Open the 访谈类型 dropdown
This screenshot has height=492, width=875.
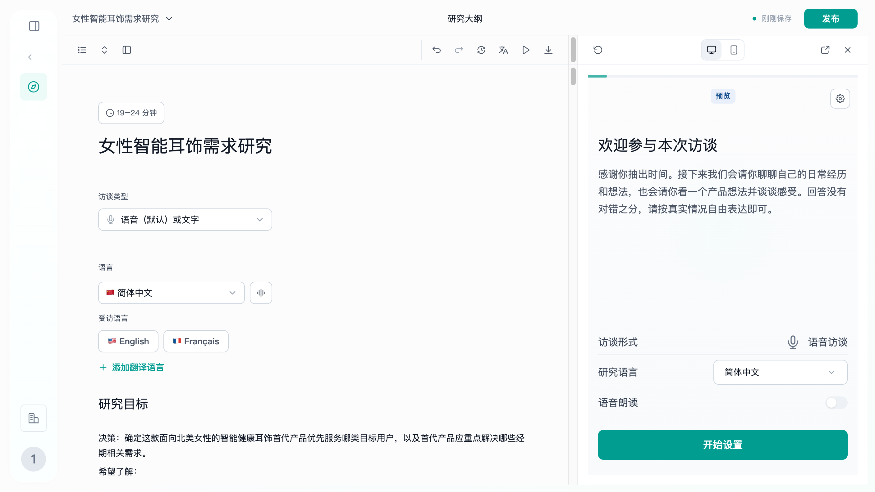point(185,220)
